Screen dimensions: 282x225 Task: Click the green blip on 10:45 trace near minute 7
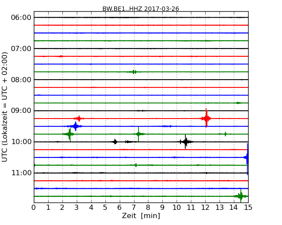pos(136,165)
